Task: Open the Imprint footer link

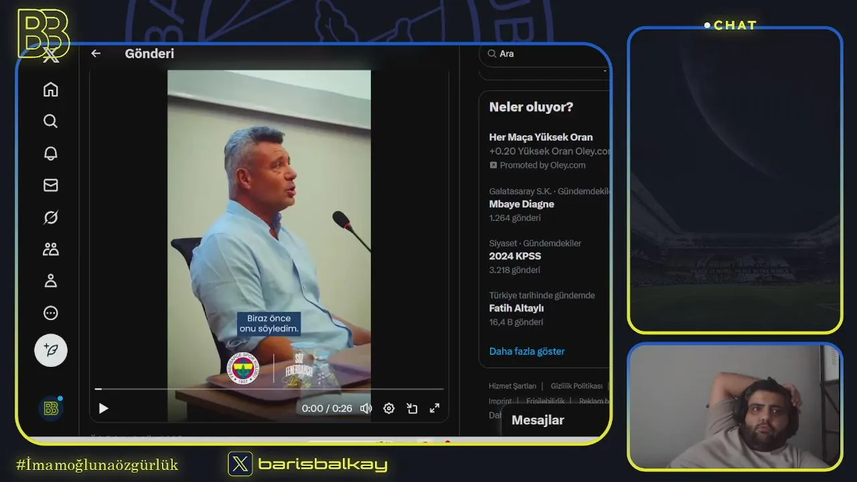Action: 500,401
